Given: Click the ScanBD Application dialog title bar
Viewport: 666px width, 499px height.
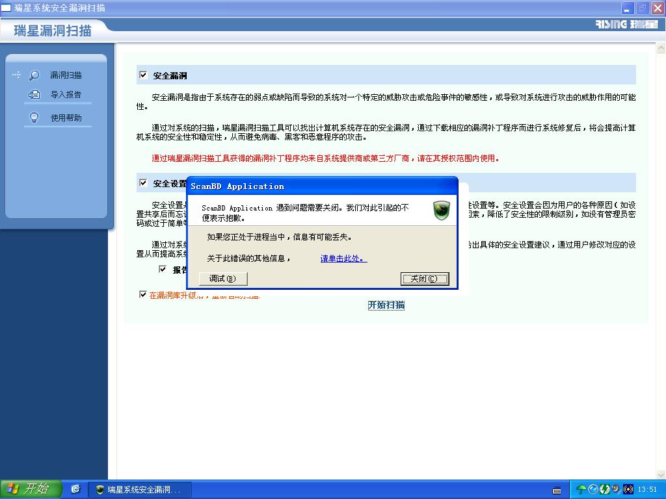Looking at the screenshot, I should [x=322, y=186].
